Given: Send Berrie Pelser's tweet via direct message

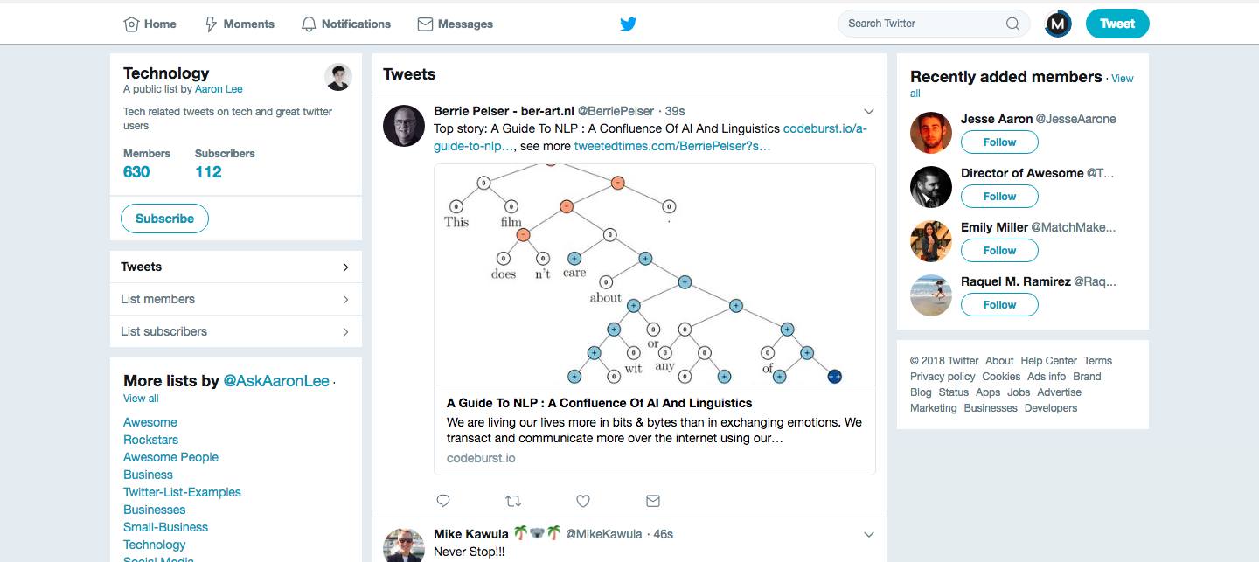Looking at the screenshot, I should click(x=653, y=501).
